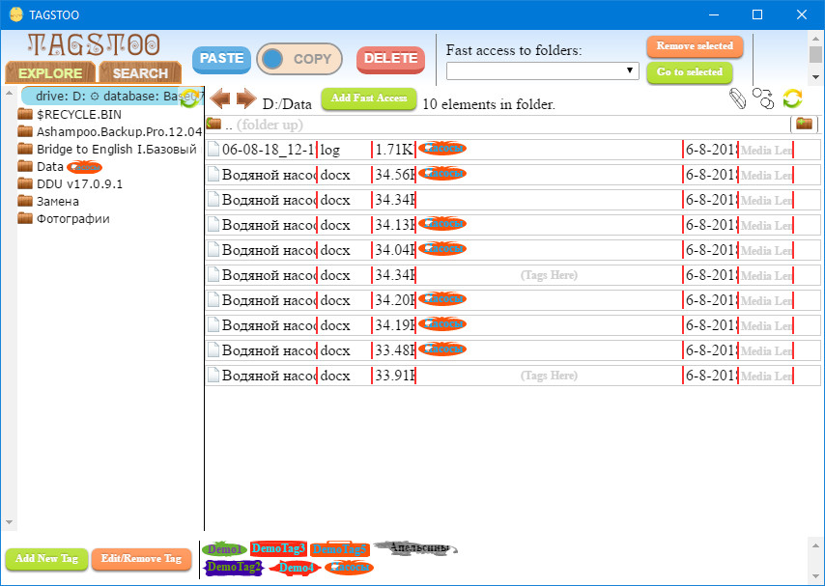The image size is (825, 586).
Task: Click the Add New Tag button
Action: tap(46, 559)
